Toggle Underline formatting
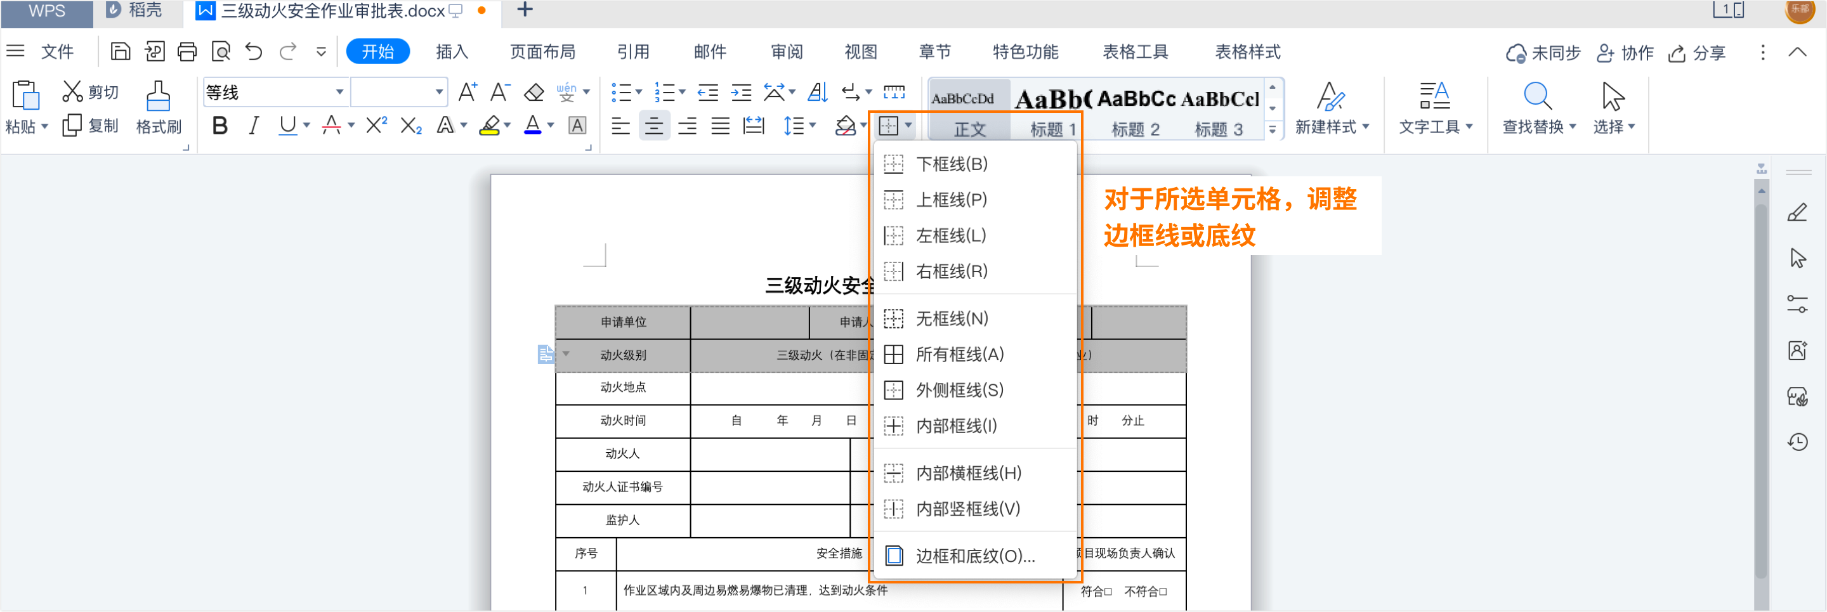This screenshot has width=1827, height=612. (287, 126)
